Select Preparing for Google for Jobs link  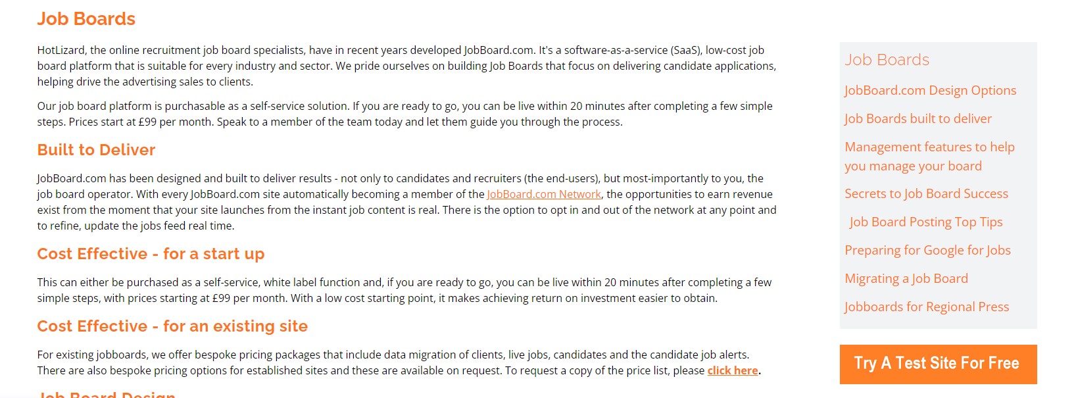coord(927,251)
